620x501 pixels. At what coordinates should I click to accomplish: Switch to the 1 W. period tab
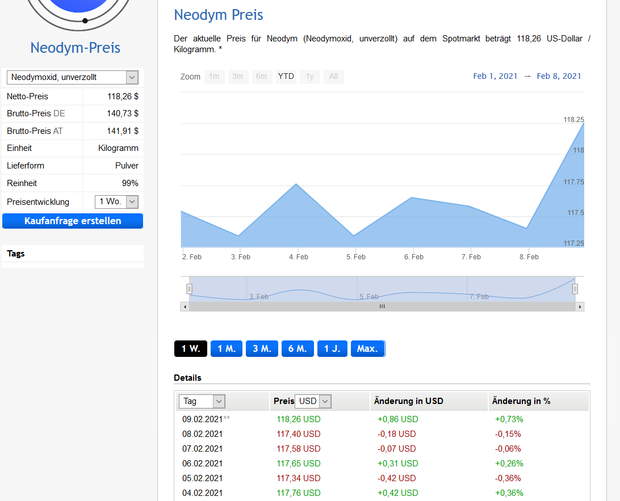pos(191,348)
